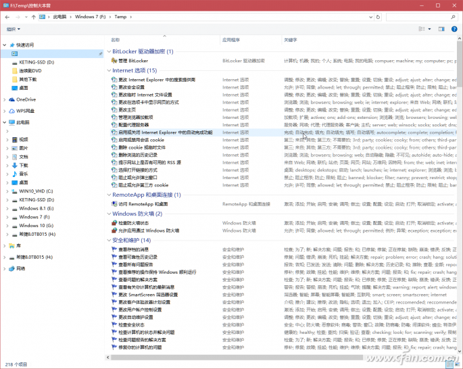Screen dimensions: 463x369
Task: Expand OneDrive tree node
Action: click(x=5, y=100)
